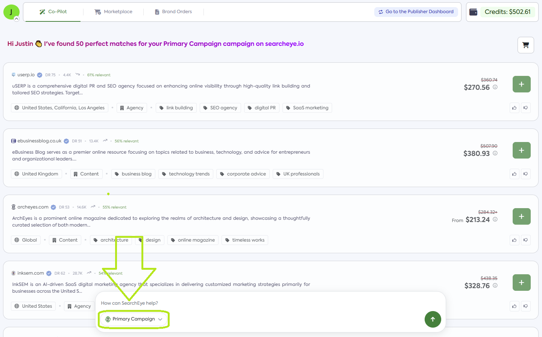The width and height of the screenshot is (542, 337).
Task: Click the 'United Kingdom' location tag
Action: pyautogui.click(x=36, y=174)
